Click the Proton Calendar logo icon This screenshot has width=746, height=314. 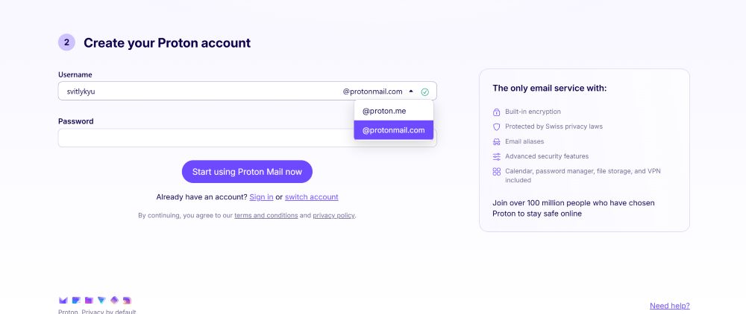(x=76, y=301)
